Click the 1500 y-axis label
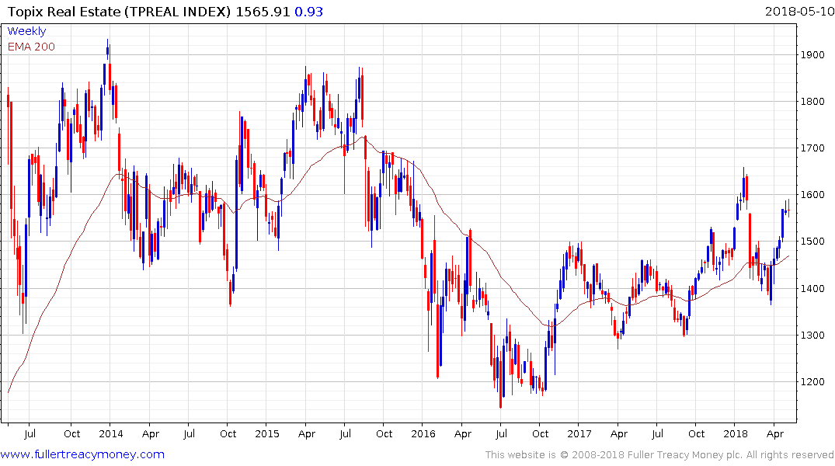This screenshot has width=835, height=466. pyautogui.click(x=812, y=242)
